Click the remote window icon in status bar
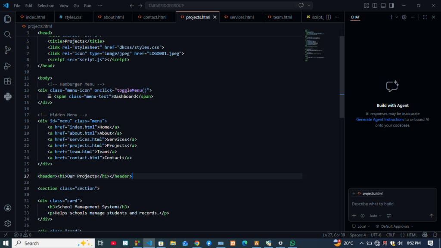 [x=6, y=235]
